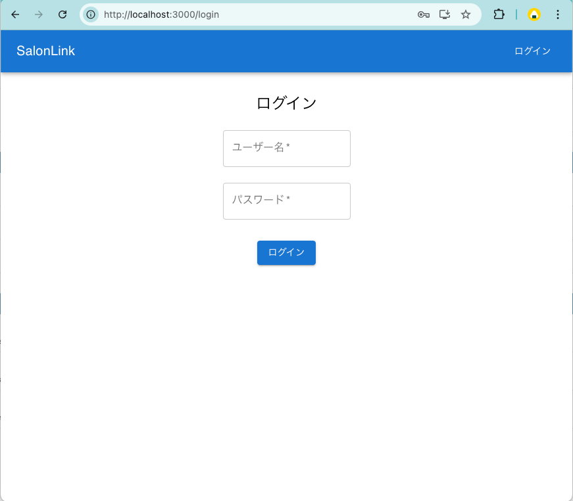Focus the ユーザー名 input field

(x=287, y=148)
